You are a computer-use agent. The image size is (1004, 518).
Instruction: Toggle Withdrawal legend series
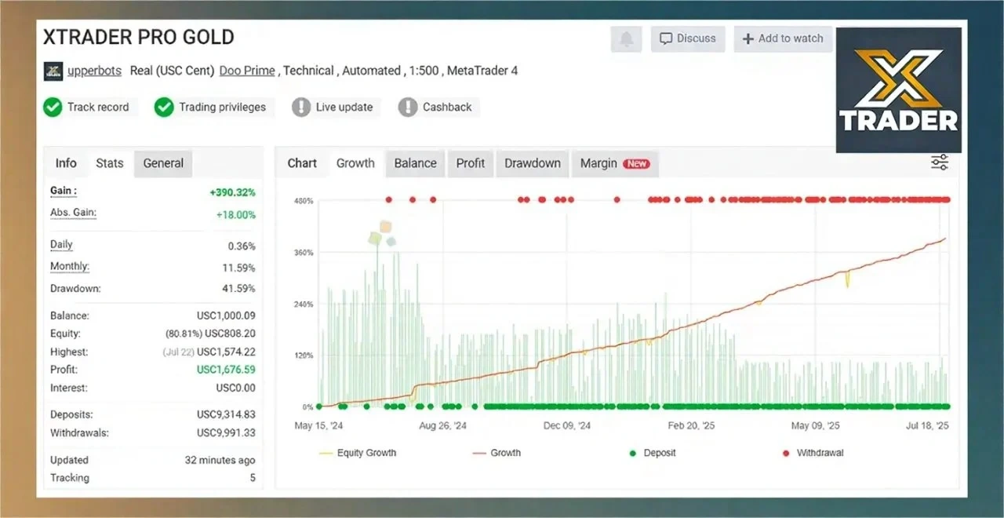click(x=812, y=453)
